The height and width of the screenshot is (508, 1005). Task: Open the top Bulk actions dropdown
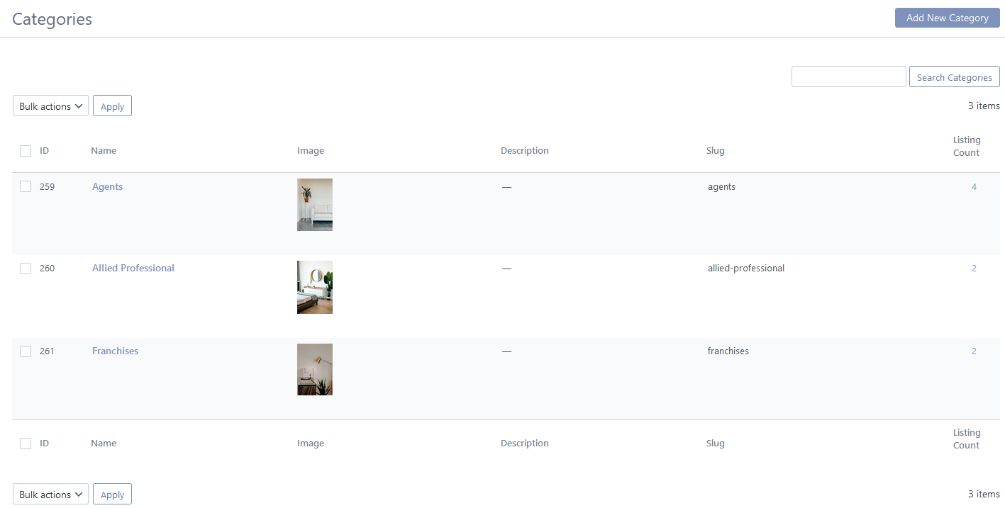[50, 106]
